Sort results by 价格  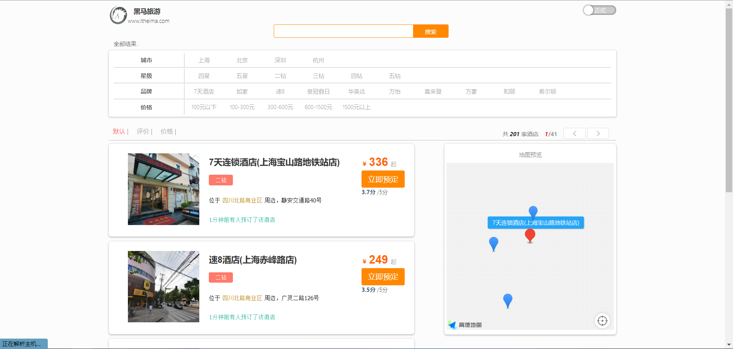pyautogui.click(x=167, y=132)
